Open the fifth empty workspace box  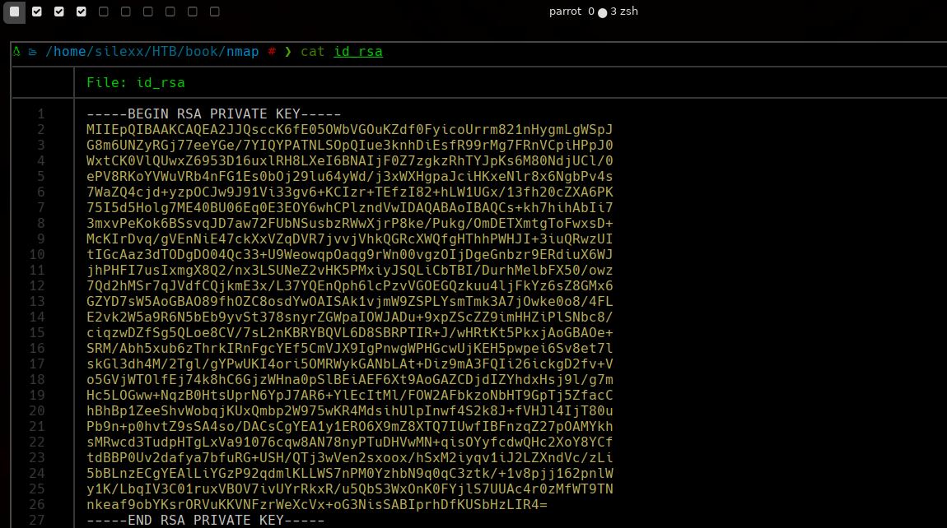point(103,12)
